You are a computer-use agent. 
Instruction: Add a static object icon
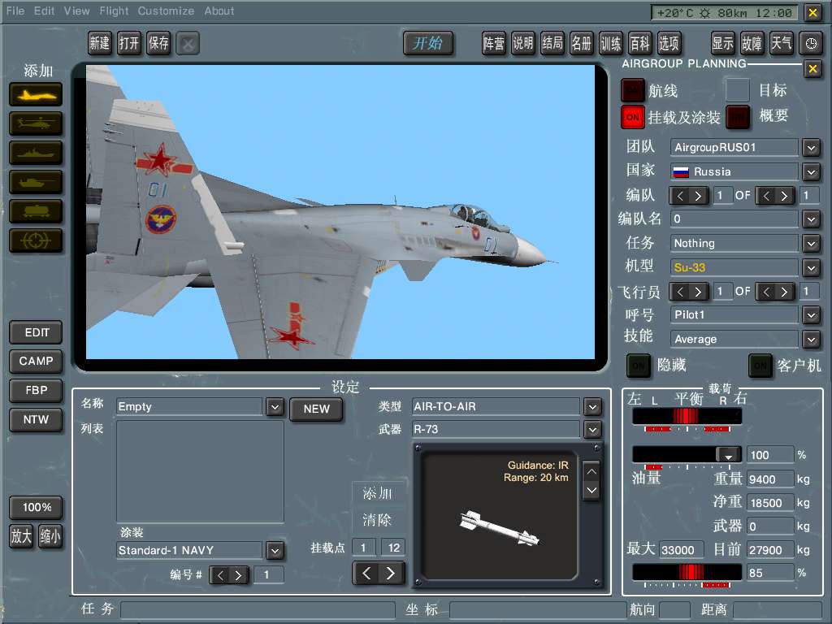(36, 212)
